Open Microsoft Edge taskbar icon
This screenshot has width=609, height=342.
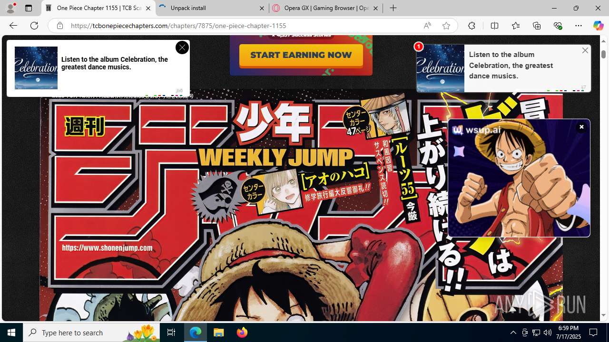196,332
